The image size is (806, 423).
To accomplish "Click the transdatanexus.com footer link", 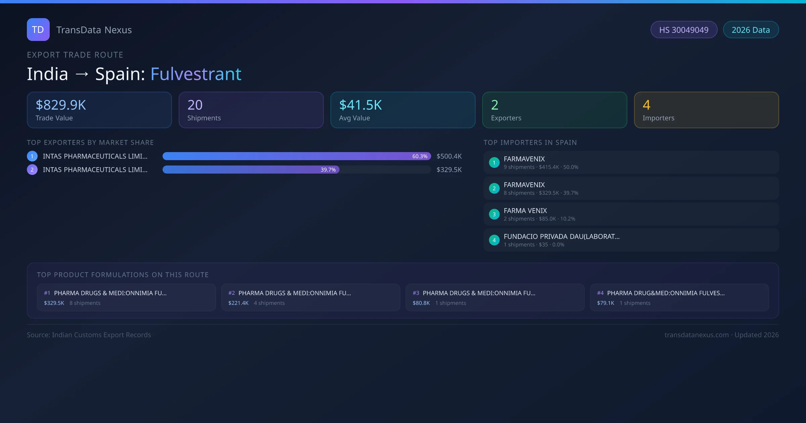I will [x=697, y=335].
